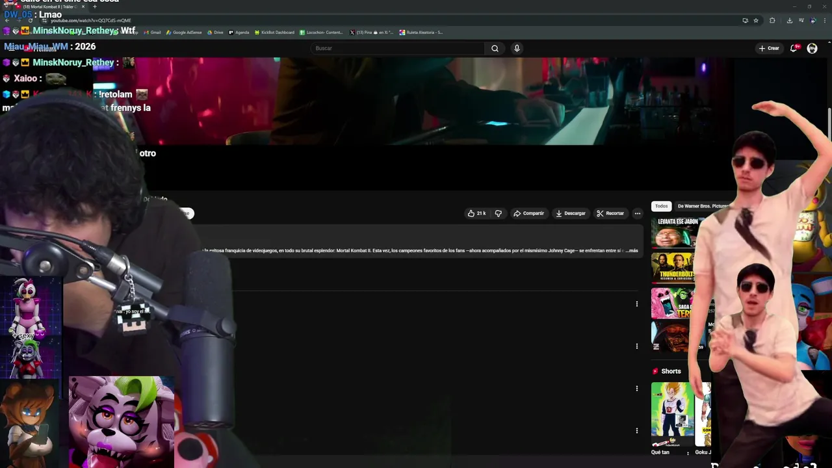Open the Thunderbolts video thumbnail
The image size is (832, 468).
[673, 268]
